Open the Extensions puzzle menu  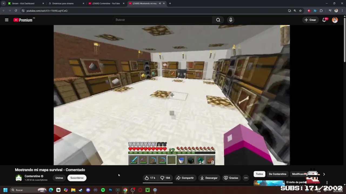[x=321, y=11]
